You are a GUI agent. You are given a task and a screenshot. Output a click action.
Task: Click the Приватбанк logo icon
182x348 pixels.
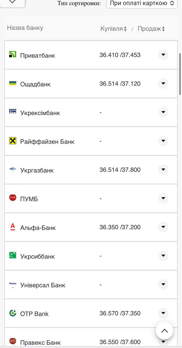tap(13, 54)
